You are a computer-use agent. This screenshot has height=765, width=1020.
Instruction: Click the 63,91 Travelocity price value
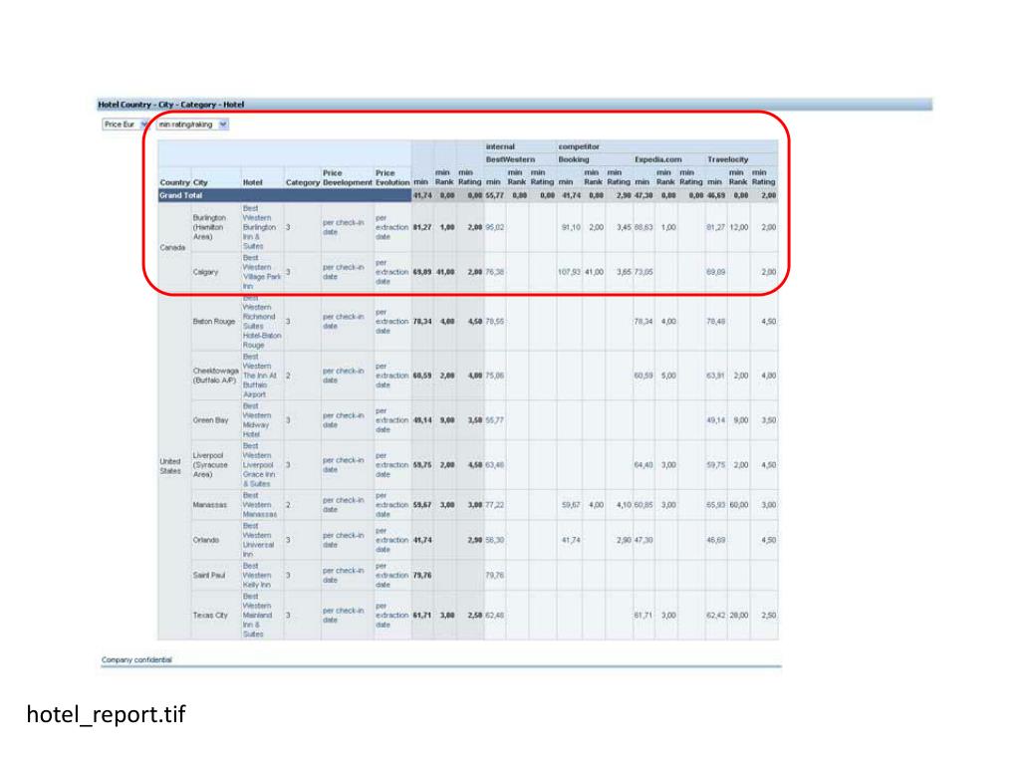pyautogui.click(x=715, y=376)
